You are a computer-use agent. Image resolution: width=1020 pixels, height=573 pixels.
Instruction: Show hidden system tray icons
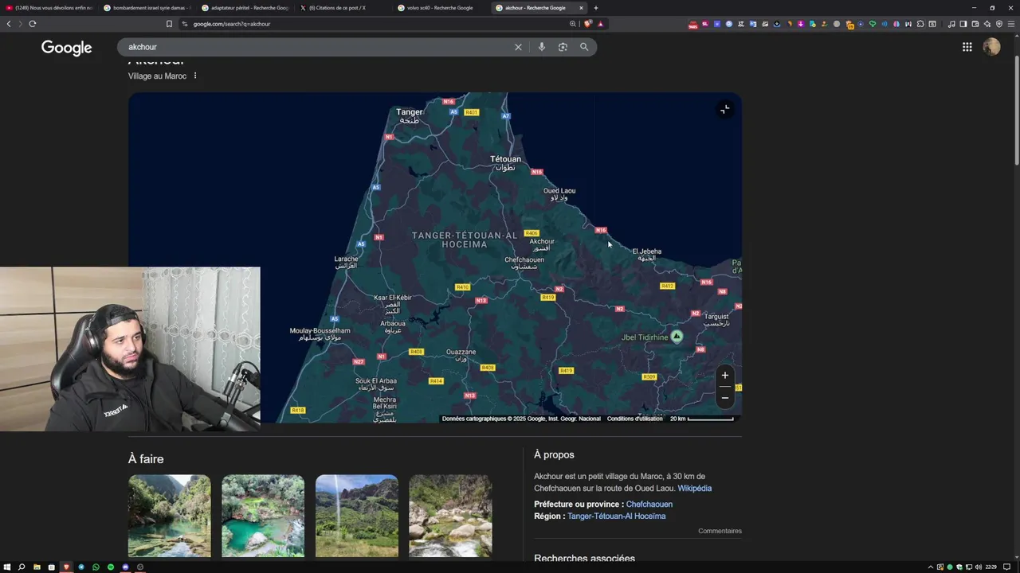(932, 567)
